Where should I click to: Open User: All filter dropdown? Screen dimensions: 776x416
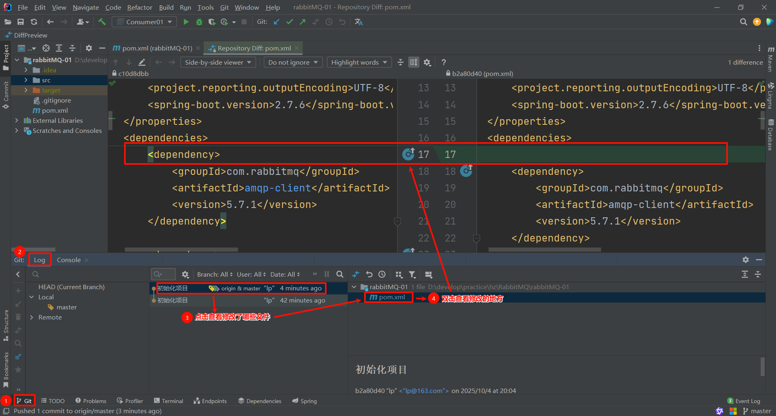click(251, 274)
